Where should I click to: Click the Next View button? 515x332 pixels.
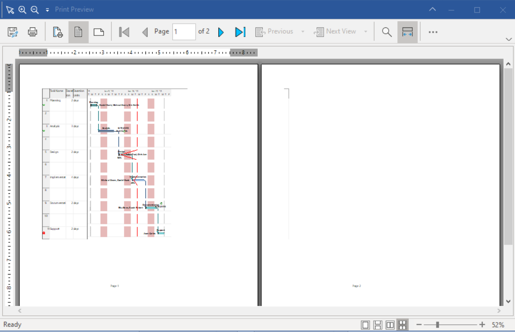(x=335, y=31)
